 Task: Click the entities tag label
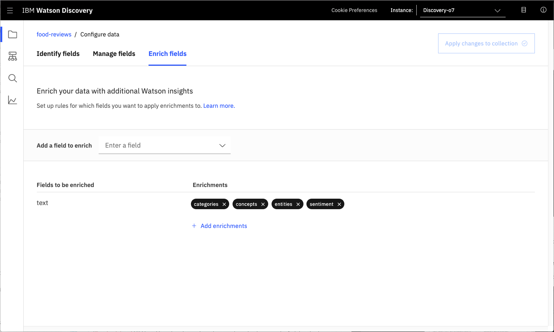click(x=284, y=204)
